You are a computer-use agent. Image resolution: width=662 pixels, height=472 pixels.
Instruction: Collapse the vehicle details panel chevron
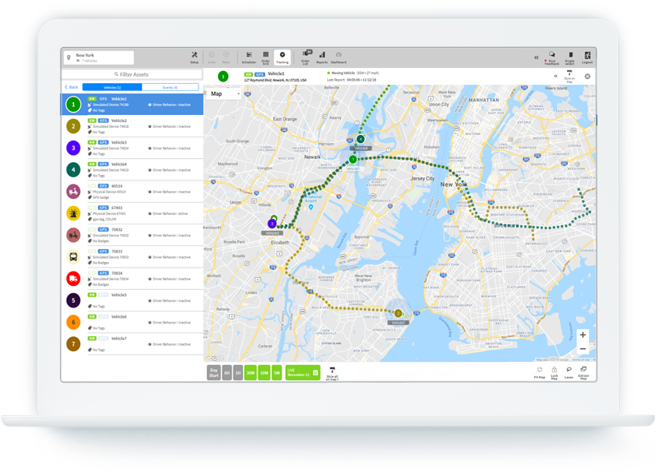tap(556, 76)
